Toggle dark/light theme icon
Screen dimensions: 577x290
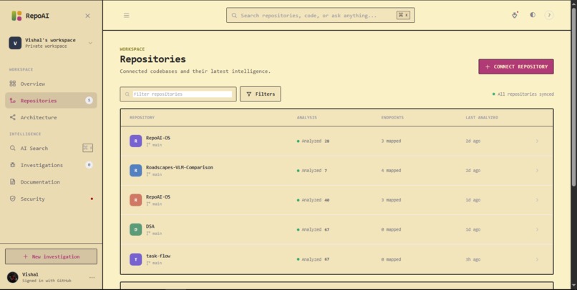click(x=533, y=15)
